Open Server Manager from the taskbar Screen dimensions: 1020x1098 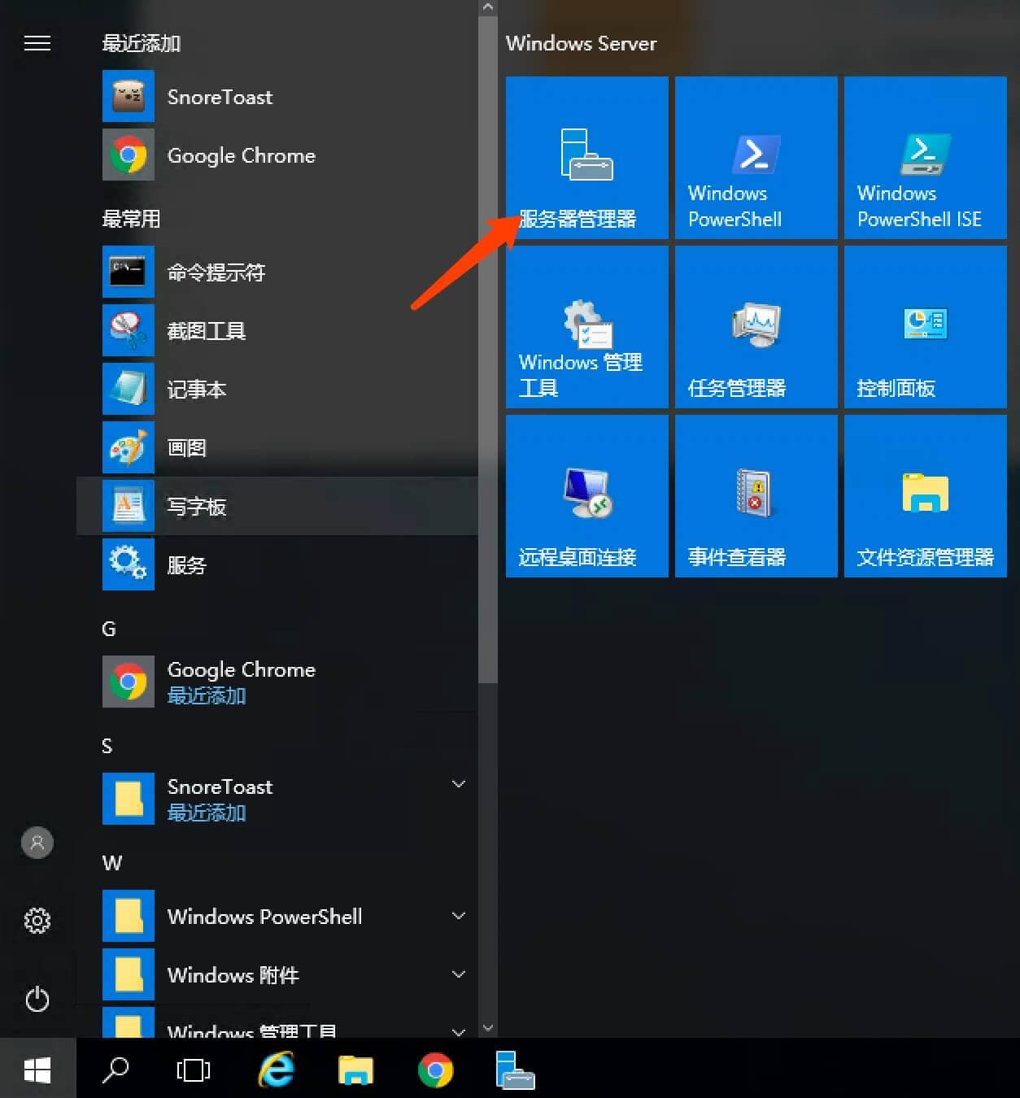515,1070
